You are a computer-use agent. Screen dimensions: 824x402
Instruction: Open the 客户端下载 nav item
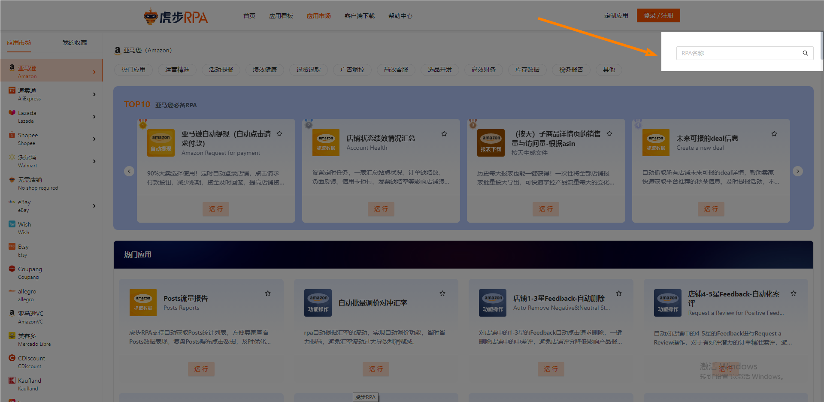(x=360, y=16)
